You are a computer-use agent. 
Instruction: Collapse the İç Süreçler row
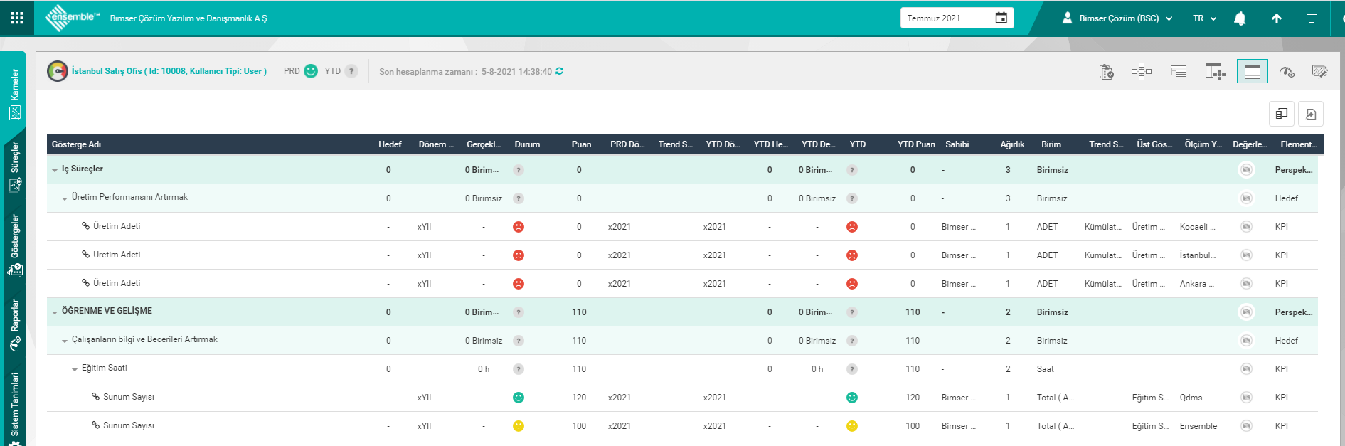click(55, 170)
